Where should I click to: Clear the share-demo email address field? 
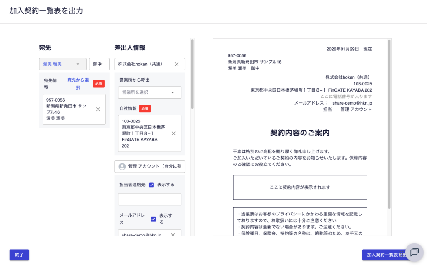pos(173,235)
